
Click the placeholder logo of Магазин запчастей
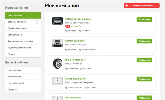coord(57,81)
